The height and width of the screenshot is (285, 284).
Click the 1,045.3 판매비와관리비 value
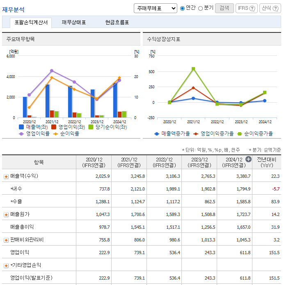click(243, 240)
